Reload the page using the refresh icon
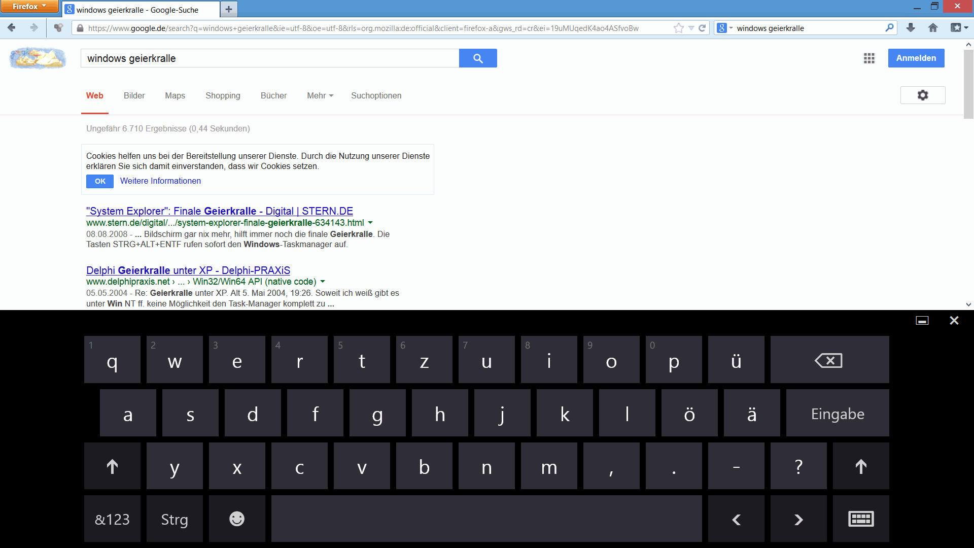Screen dimensions: 974x548 click(702, 28)
